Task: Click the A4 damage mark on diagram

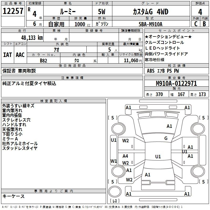Action: (x=125, y=156)
